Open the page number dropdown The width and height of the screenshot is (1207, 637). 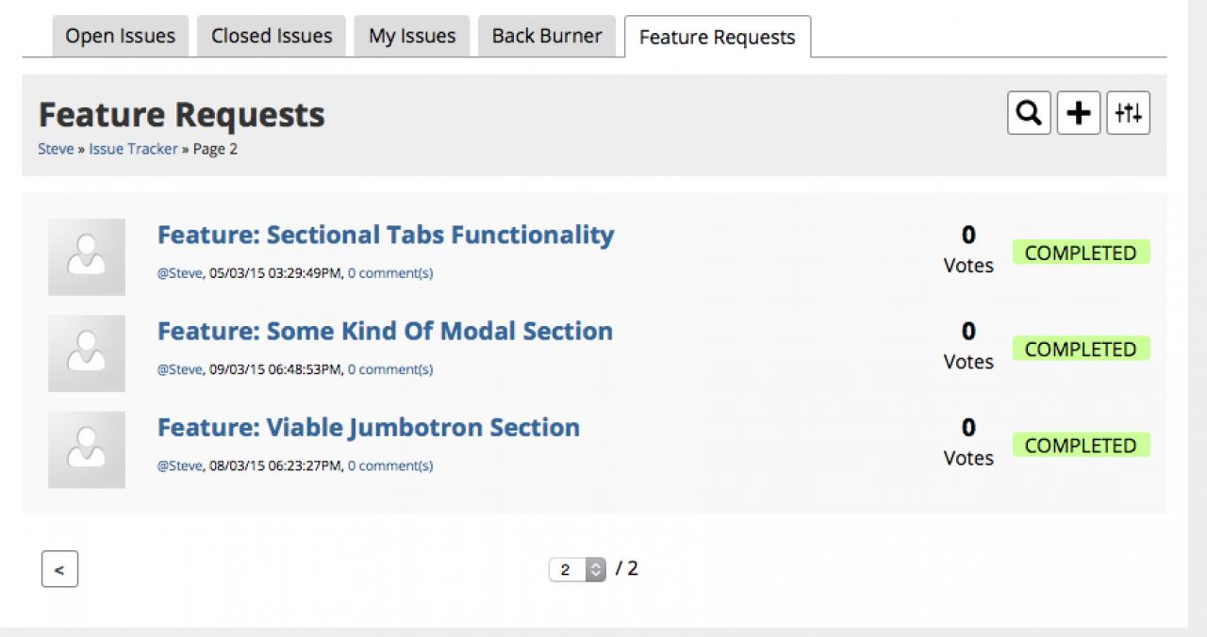pos(577,569)
